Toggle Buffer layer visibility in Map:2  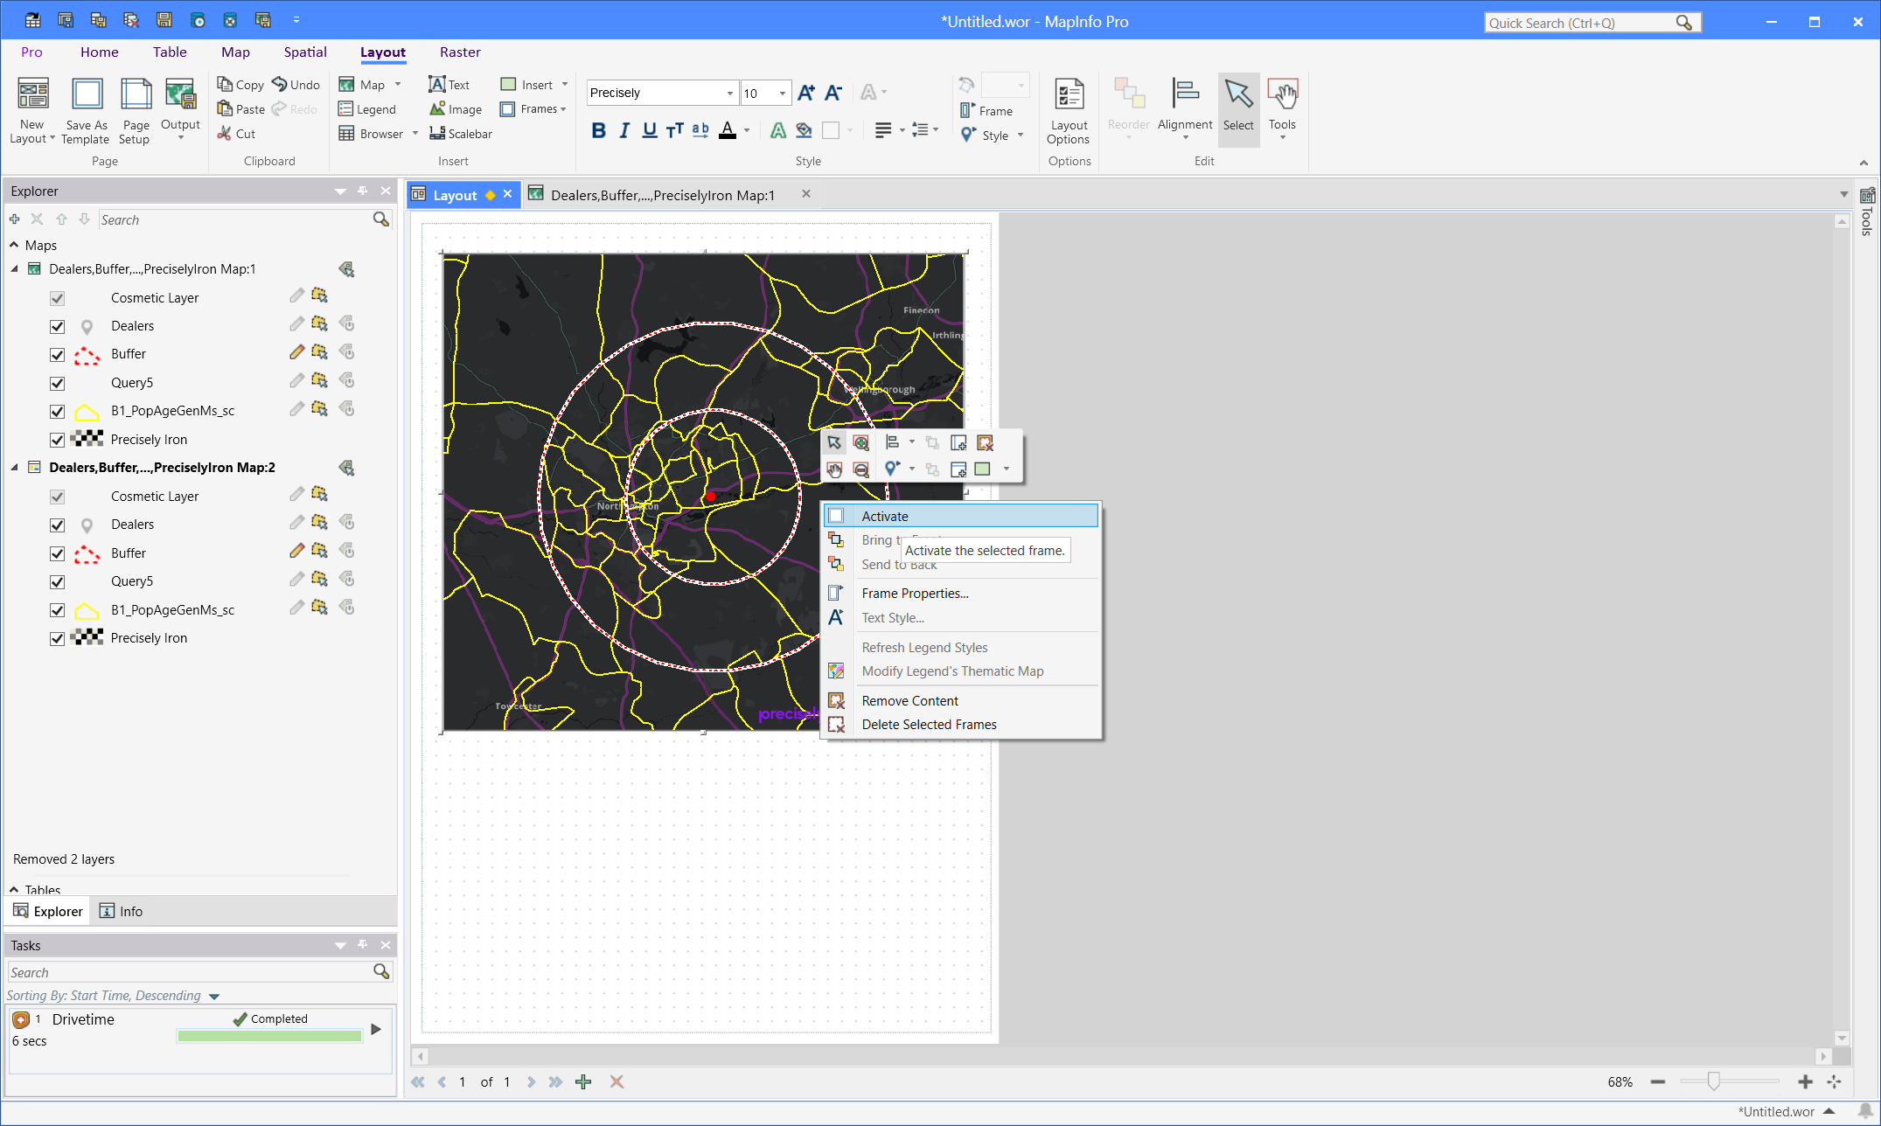click(x=58, y=553)
